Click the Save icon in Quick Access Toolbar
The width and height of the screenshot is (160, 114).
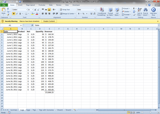click(x=5, y=2)
